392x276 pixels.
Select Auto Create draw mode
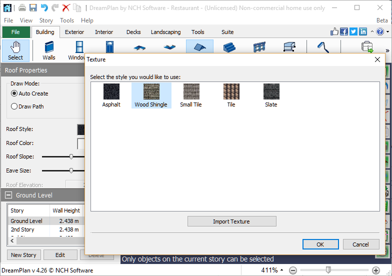pos(14,93)
